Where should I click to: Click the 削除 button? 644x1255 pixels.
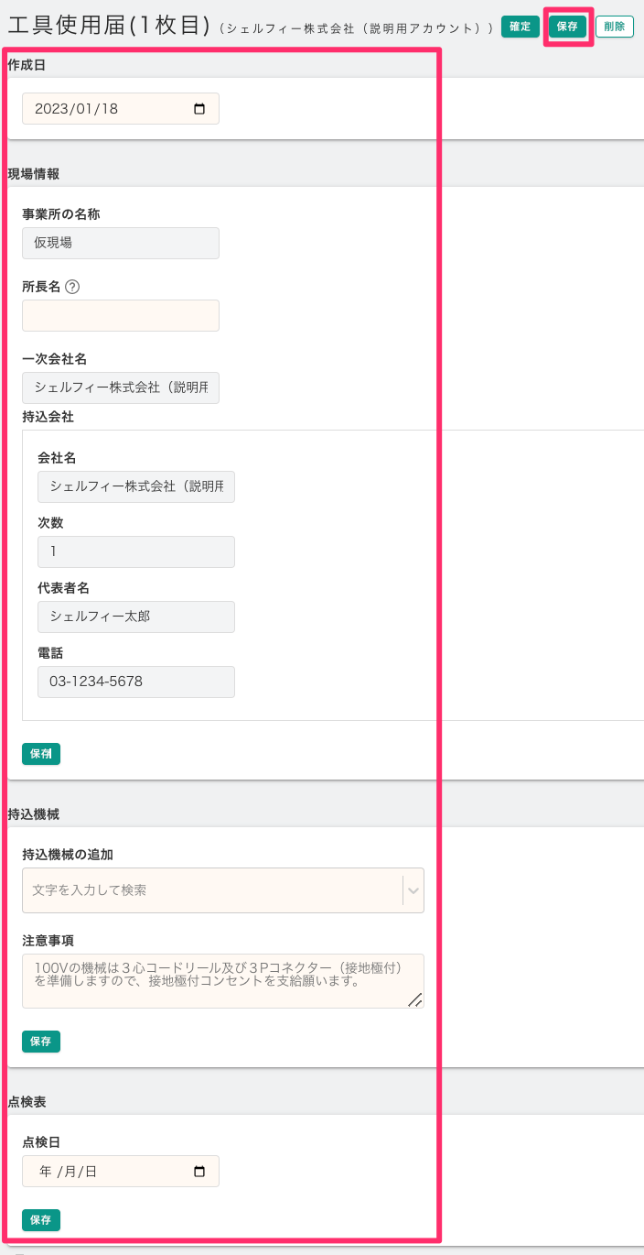click(x=614, y=27)
